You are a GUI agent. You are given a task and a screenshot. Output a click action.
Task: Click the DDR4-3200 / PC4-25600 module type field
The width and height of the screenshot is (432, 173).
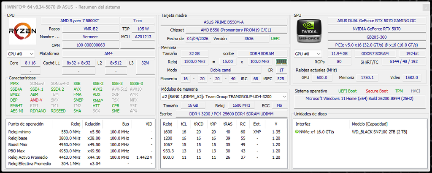coord(231,114)
